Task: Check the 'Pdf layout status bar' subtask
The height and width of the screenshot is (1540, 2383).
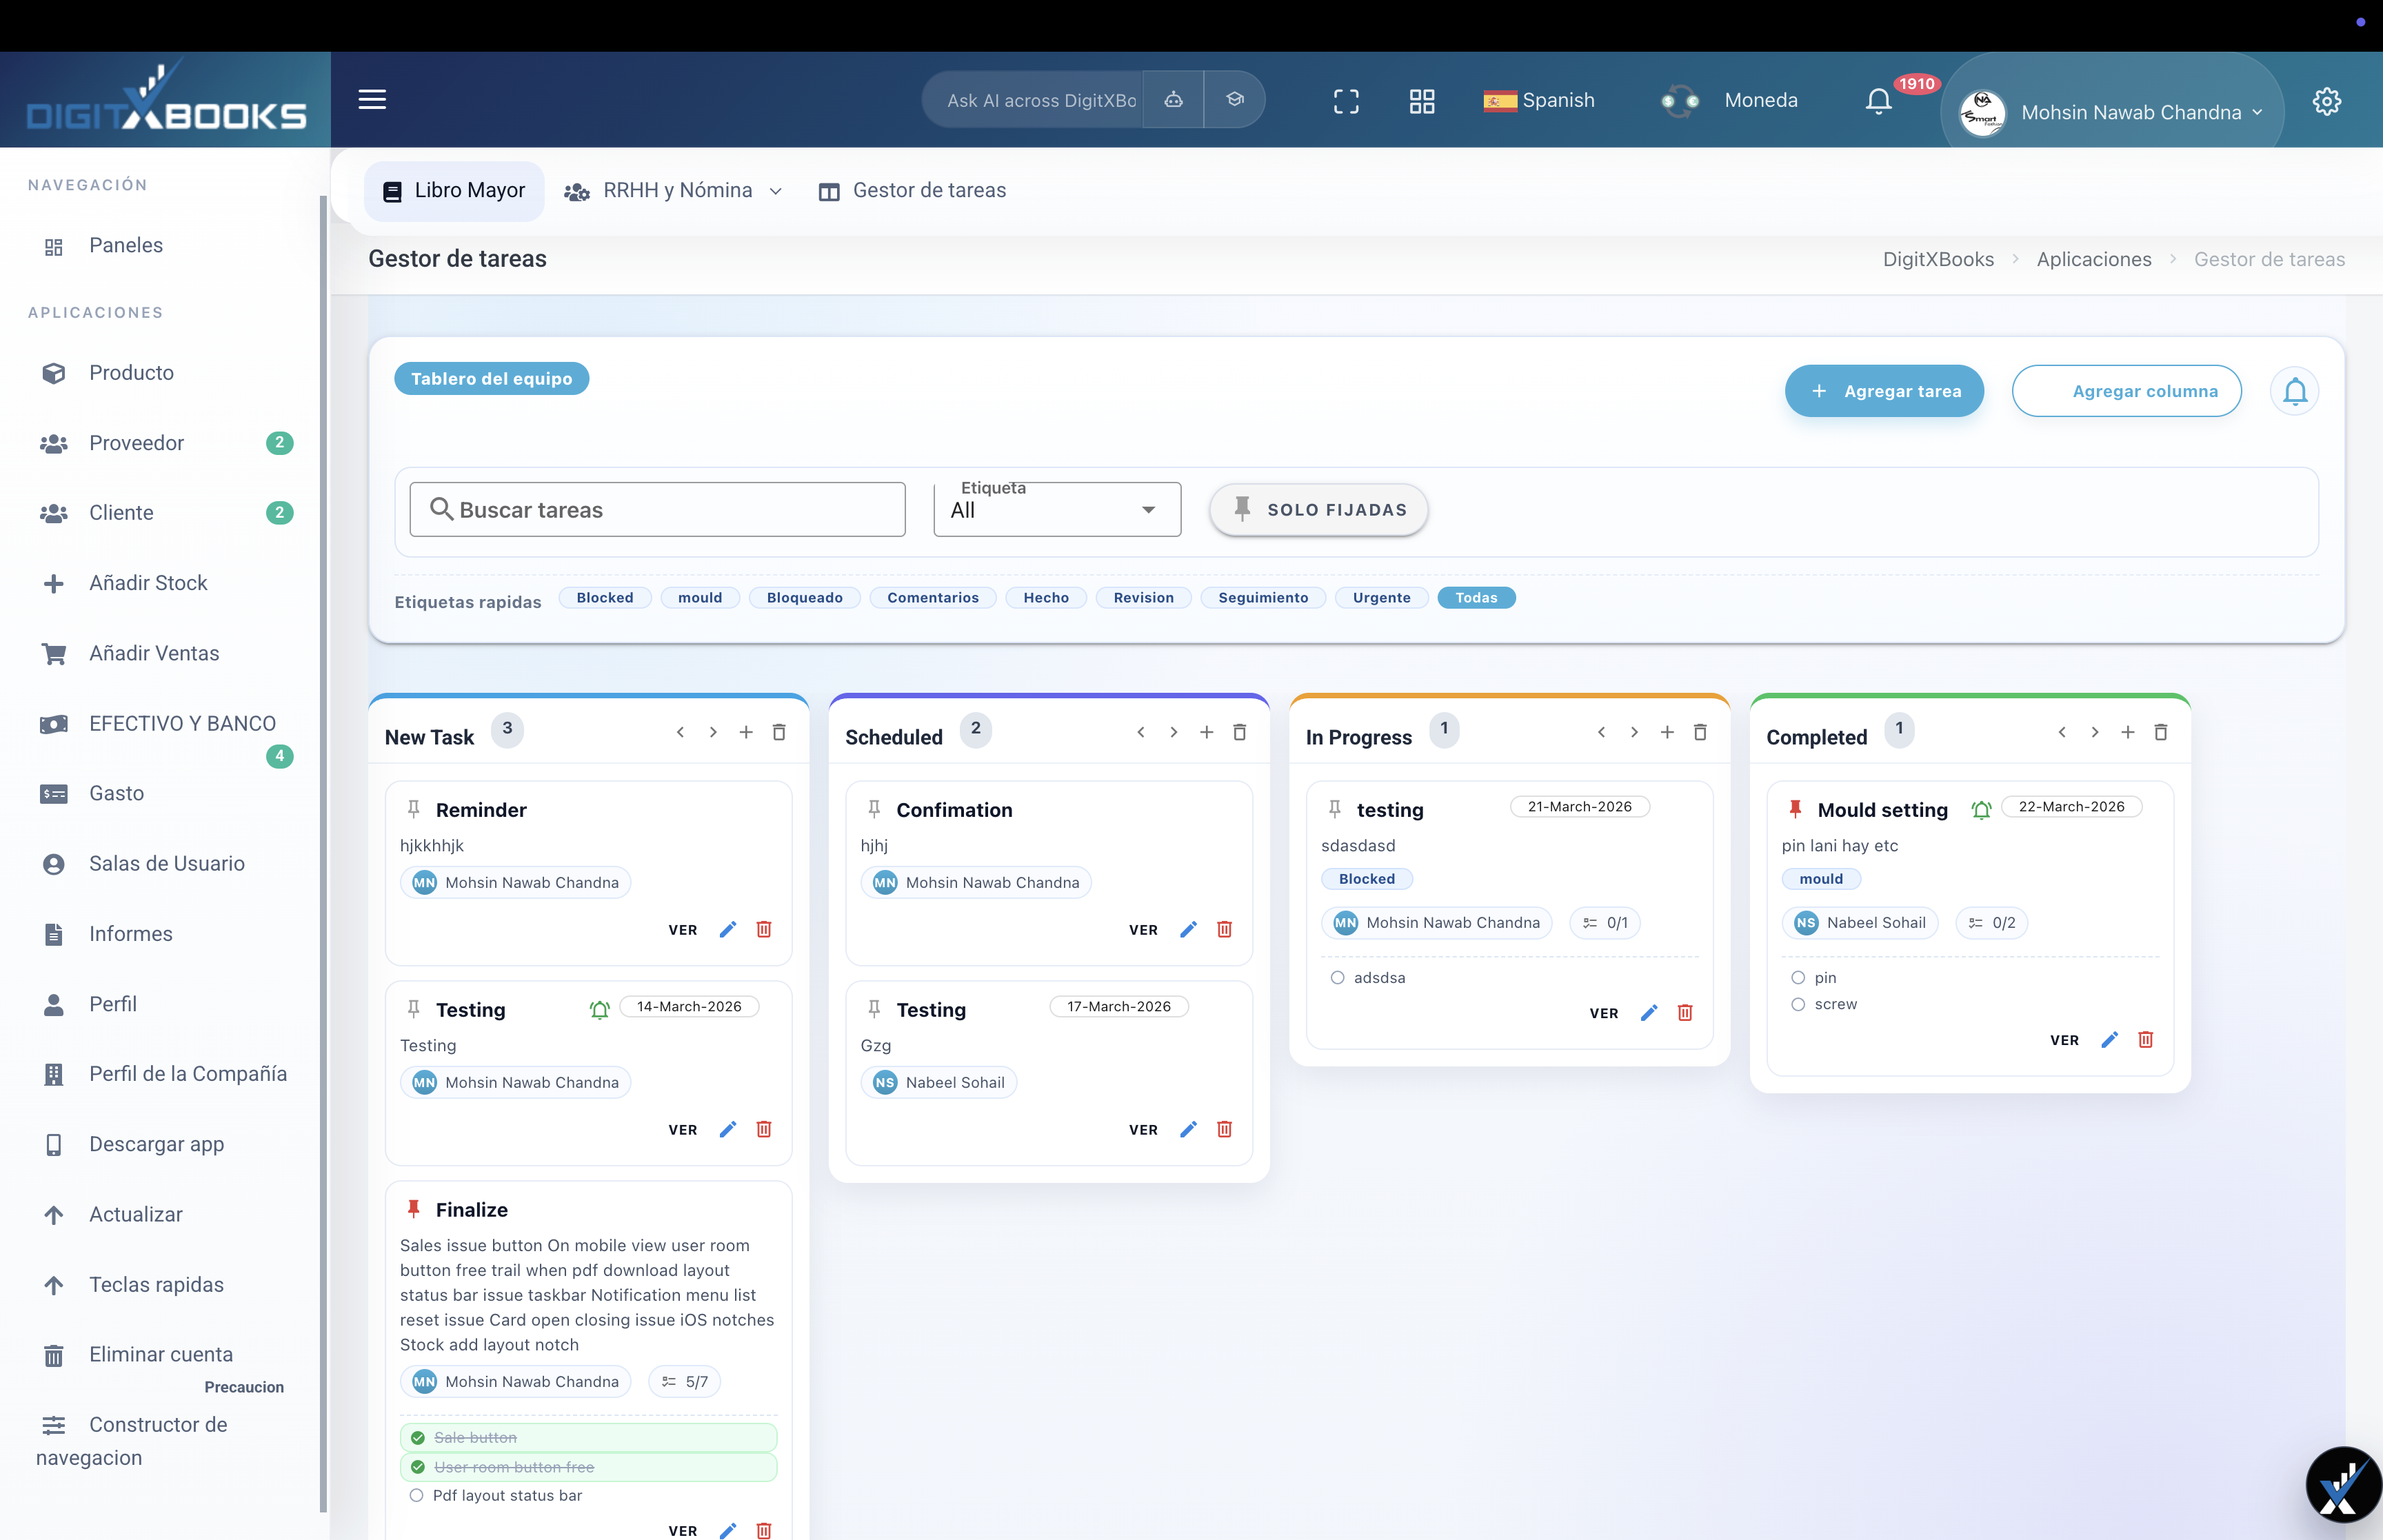Action: tap(416, 1495)
